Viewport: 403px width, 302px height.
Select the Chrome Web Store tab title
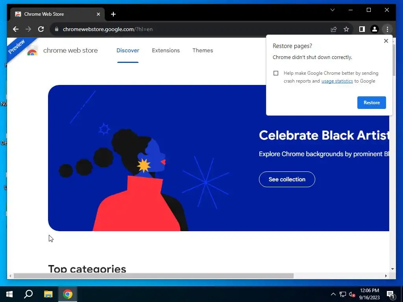pos(44,14)
